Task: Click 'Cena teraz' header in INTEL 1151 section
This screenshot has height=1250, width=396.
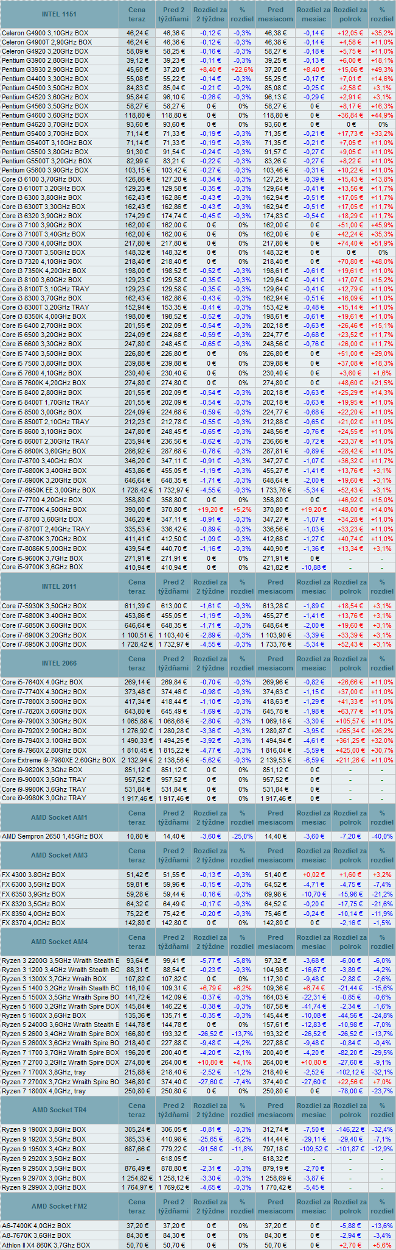Action: pyautogui.click(x=137, y=14)
